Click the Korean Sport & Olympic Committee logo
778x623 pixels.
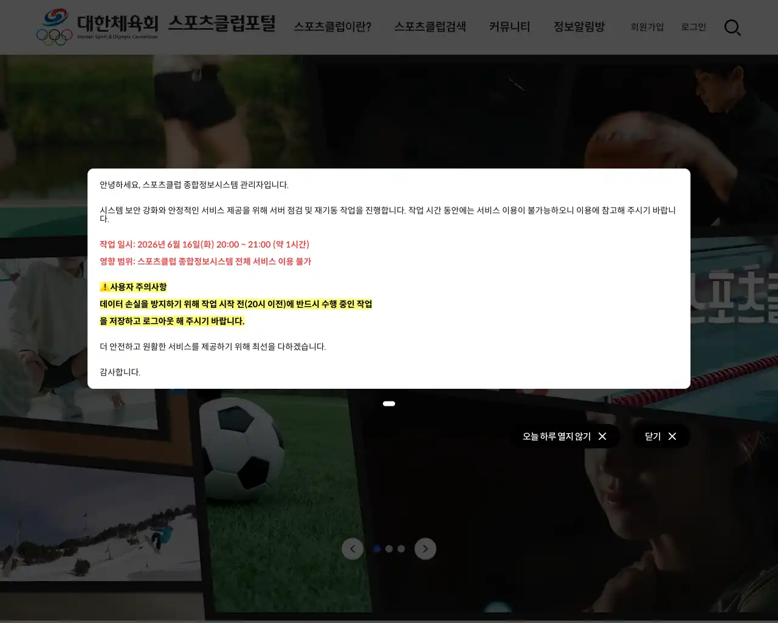point(97,27)
